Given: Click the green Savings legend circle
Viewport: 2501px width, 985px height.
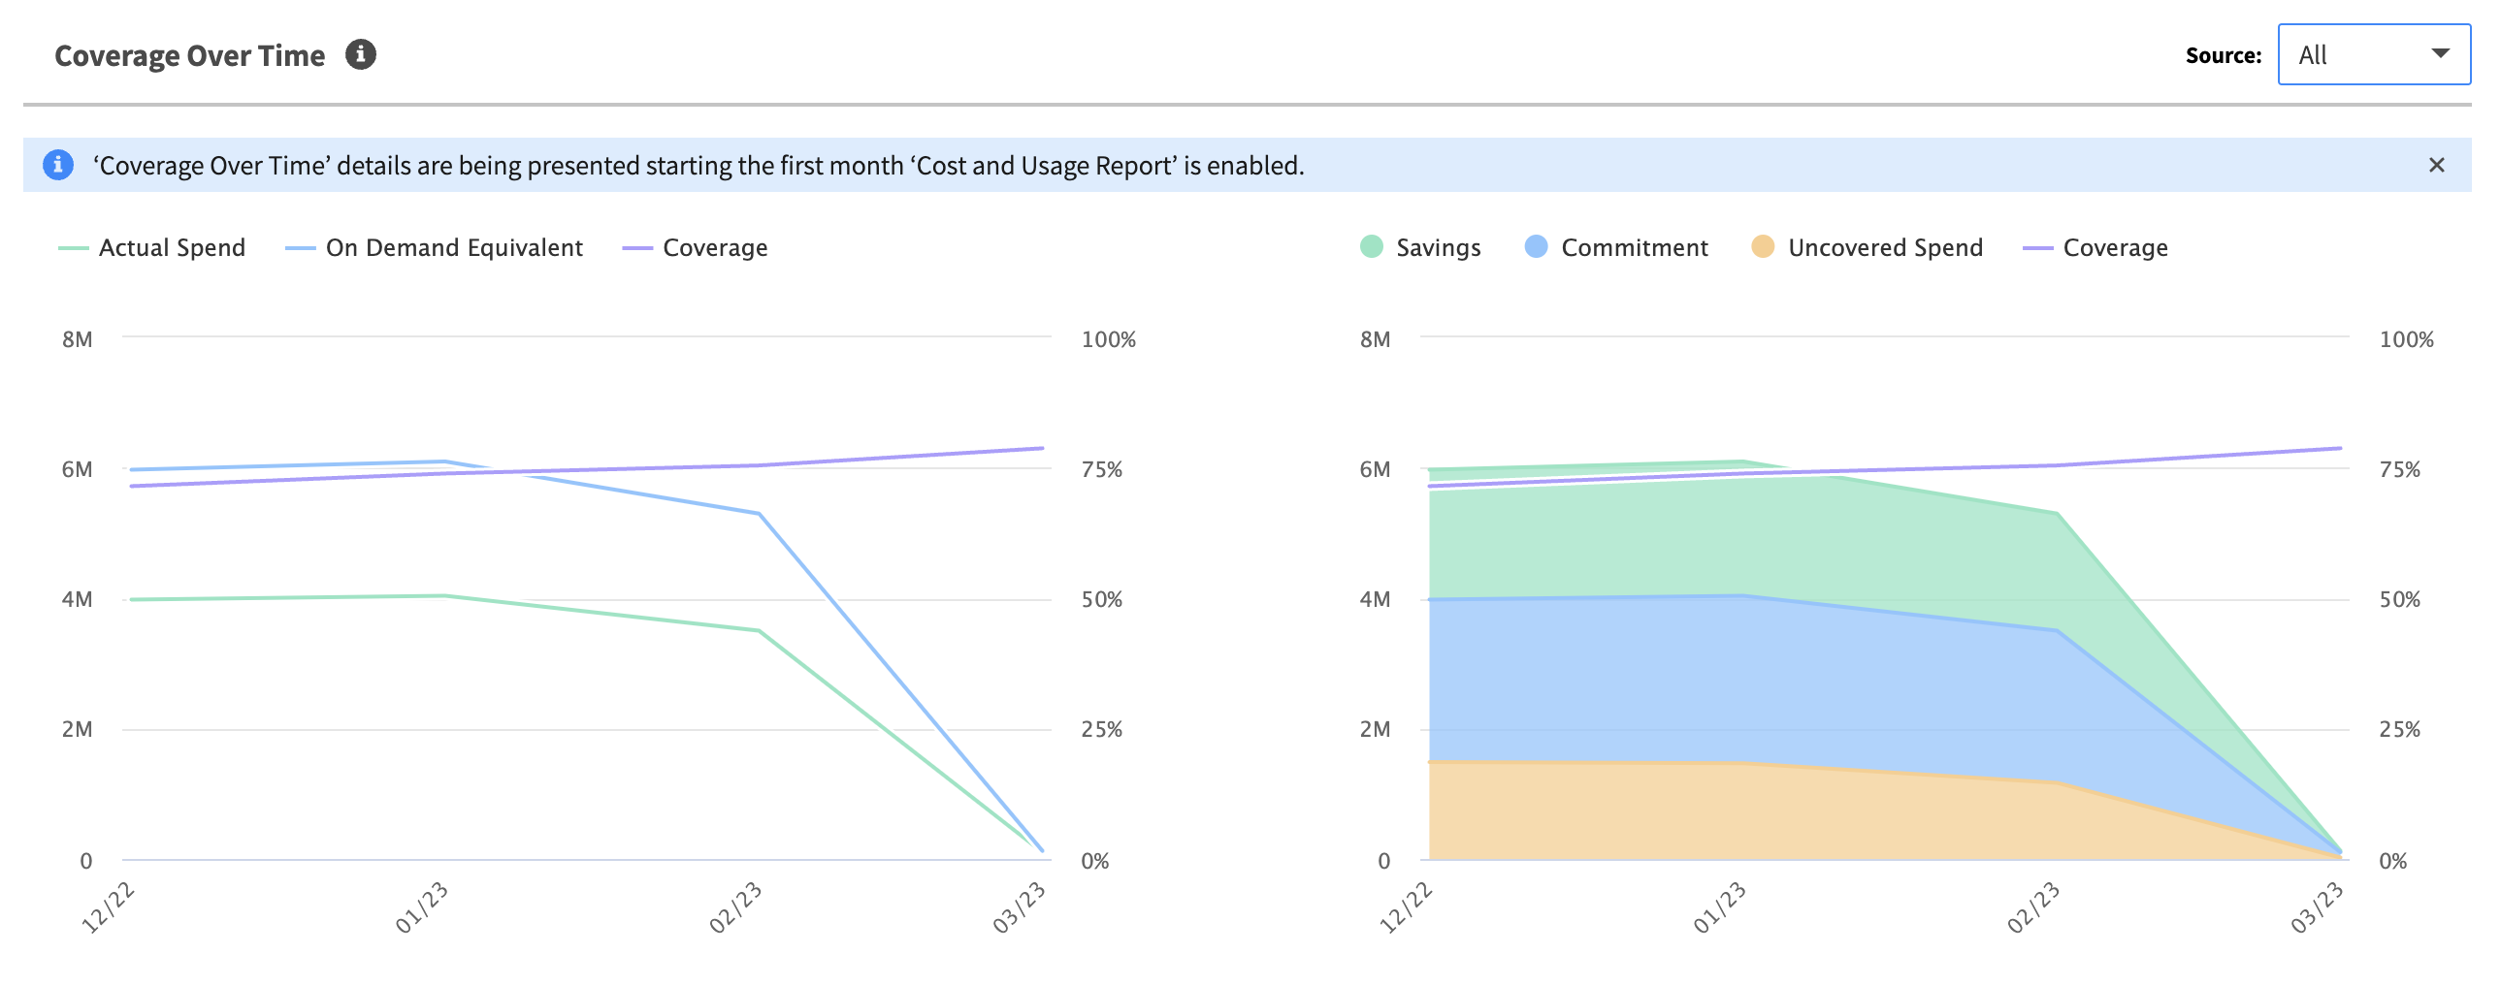Looking at the screenshot, I should (x=1371, y=247).
